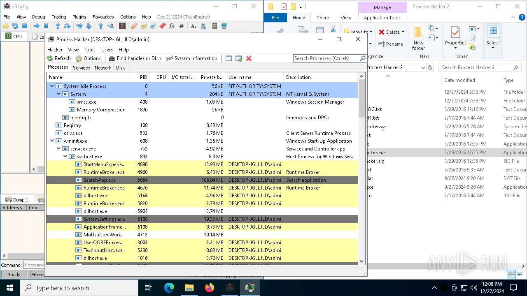Switch to the Services tab
This screenshot has width=527, height=296.
click(x=82, y=68)
